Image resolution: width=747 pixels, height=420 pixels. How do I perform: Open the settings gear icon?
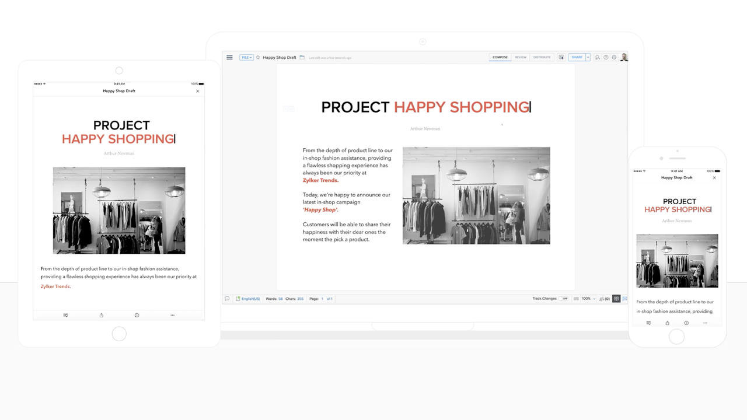[614, 57]
